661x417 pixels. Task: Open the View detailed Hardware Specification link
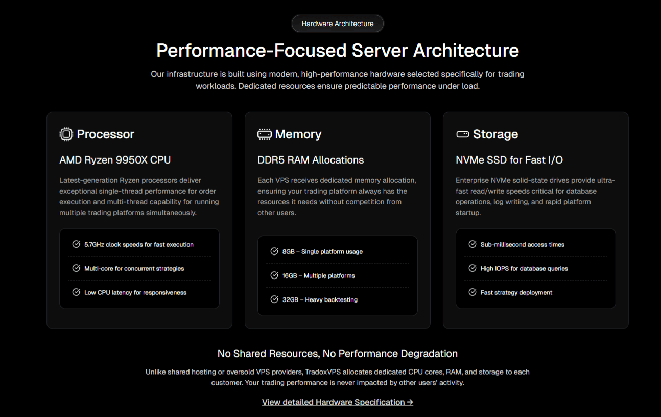coord(337,402)
